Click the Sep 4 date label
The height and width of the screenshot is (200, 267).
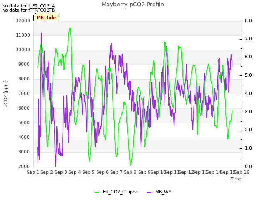pos(75,172)
